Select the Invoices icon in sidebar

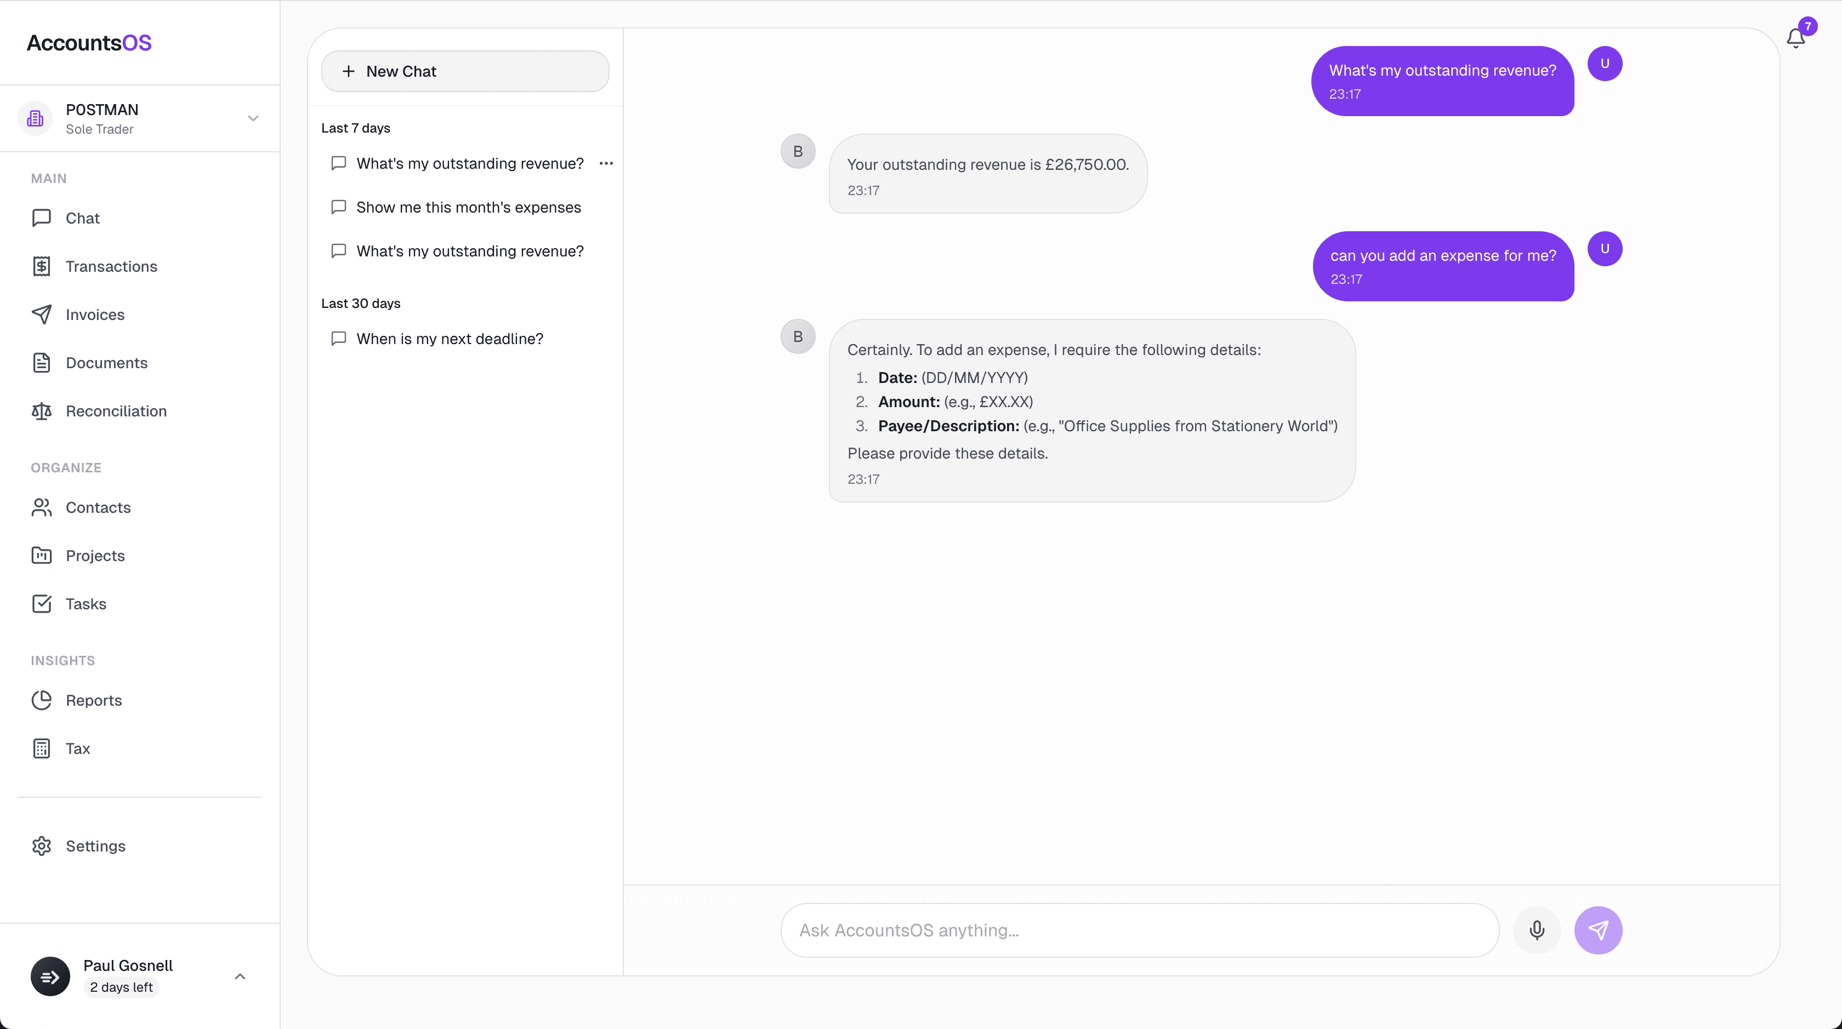tap(42, 315)
